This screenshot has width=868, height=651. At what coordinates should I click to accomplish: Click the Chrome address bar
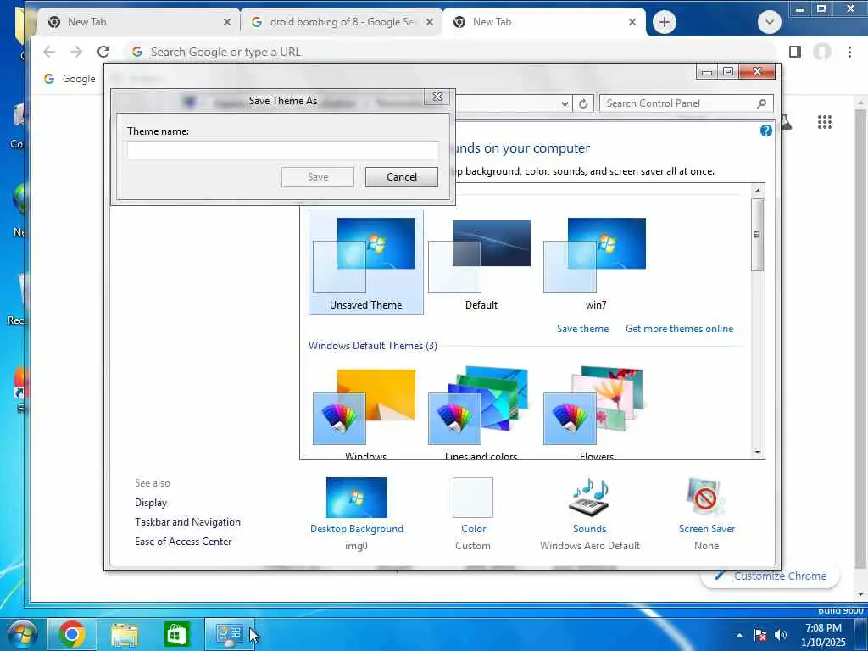coord(449,52)
